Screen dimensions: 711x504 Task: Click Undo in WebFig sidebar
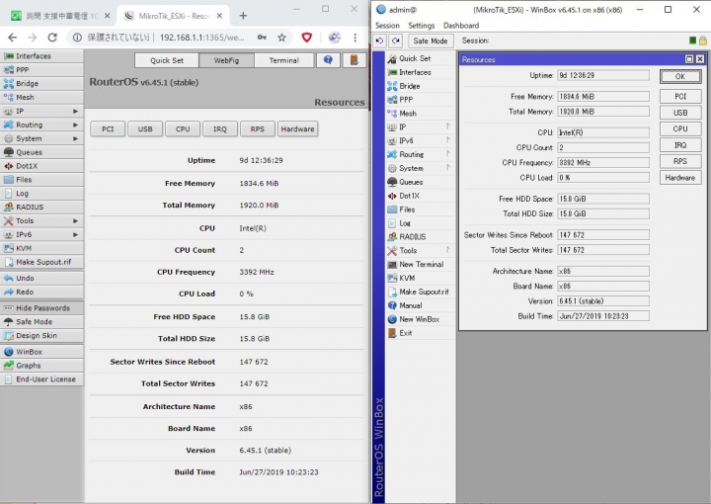pyautogui.click(x=41, y=278)
